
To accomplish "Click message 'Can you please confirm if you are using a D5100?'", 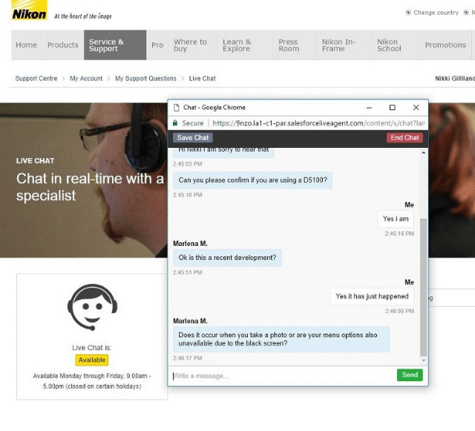I will click(x=252, y=180).
